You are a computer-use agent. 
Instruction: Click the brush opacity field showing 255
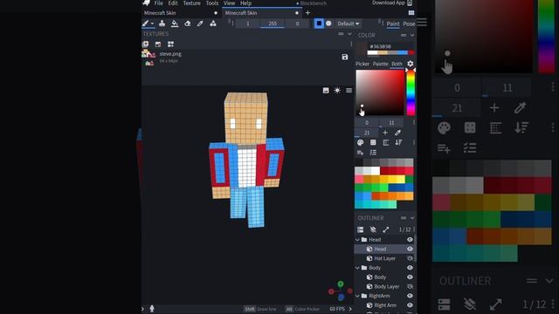click(273, 24)
